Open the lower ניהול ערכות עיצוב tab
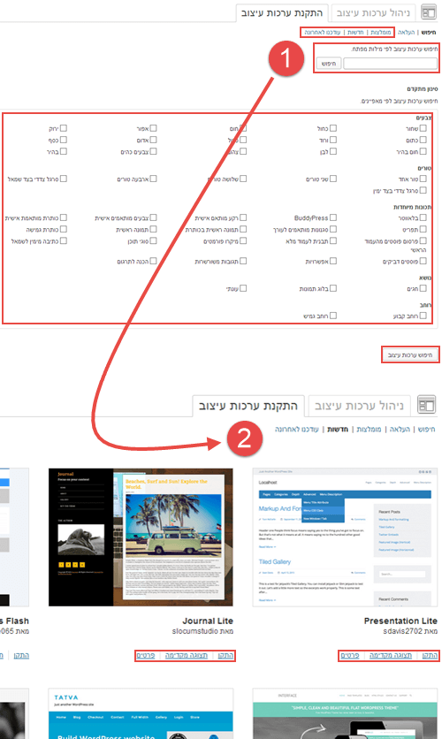The height and width of the screenshot is (739, 442). coord(359,406)
